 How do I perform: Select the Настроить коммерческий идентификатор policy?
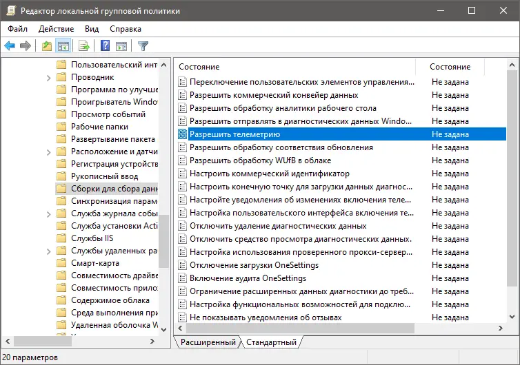click(269, 174)
